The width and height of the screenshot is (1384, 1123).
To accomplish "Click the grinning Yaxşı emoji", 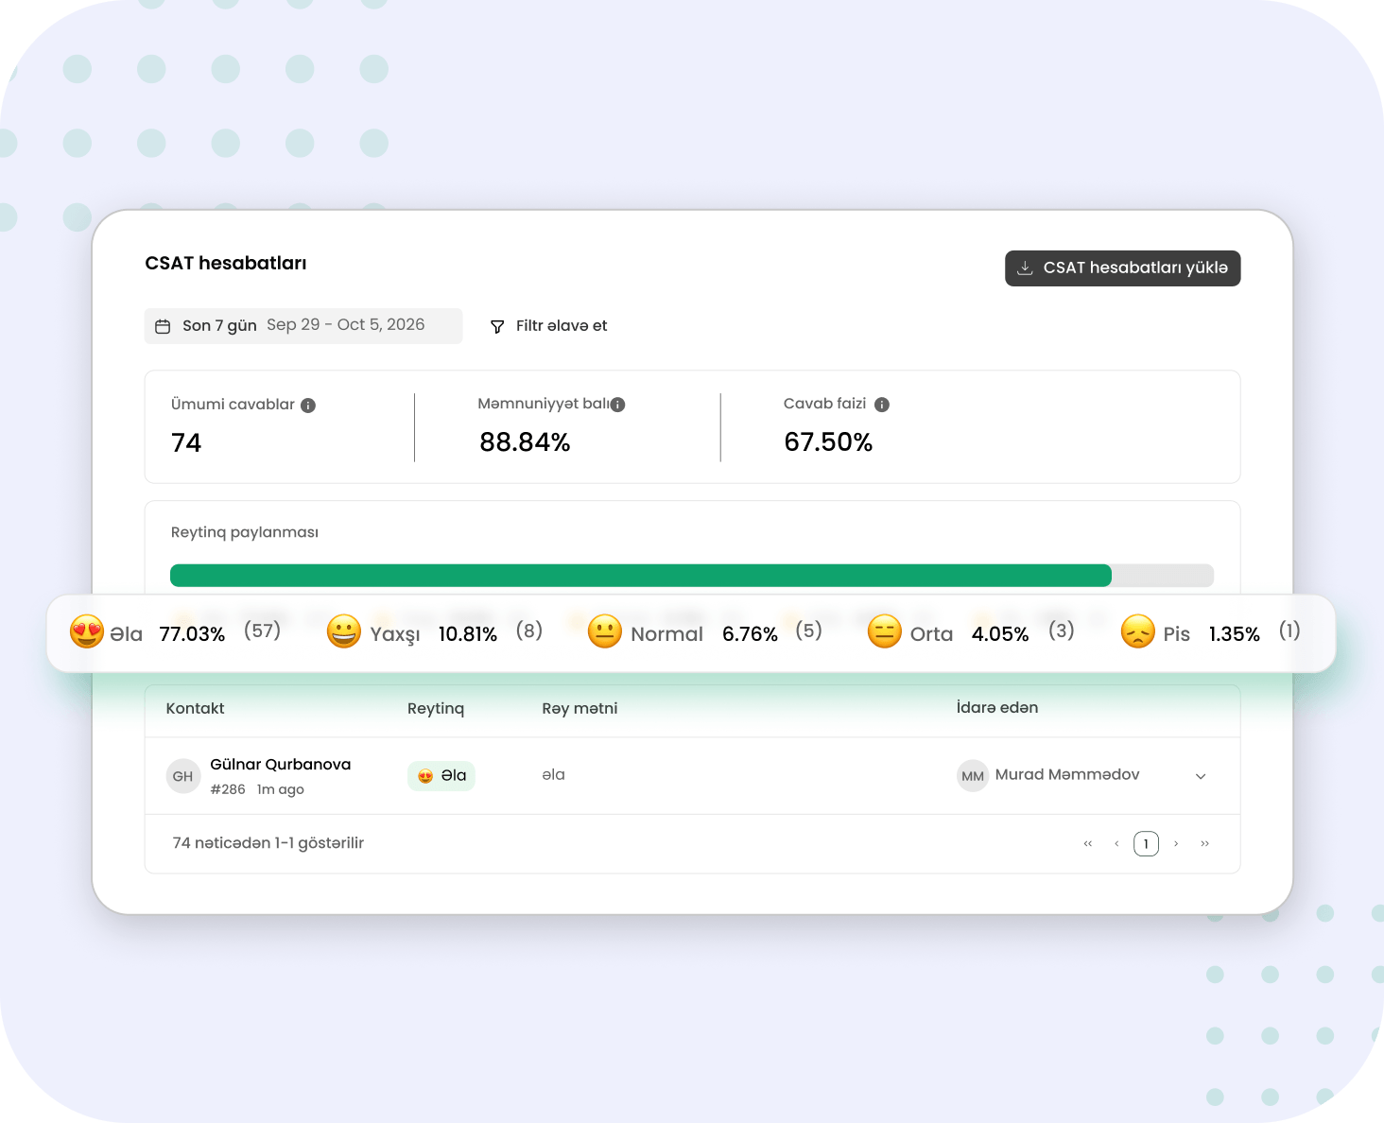I will [x=344, y=631].
